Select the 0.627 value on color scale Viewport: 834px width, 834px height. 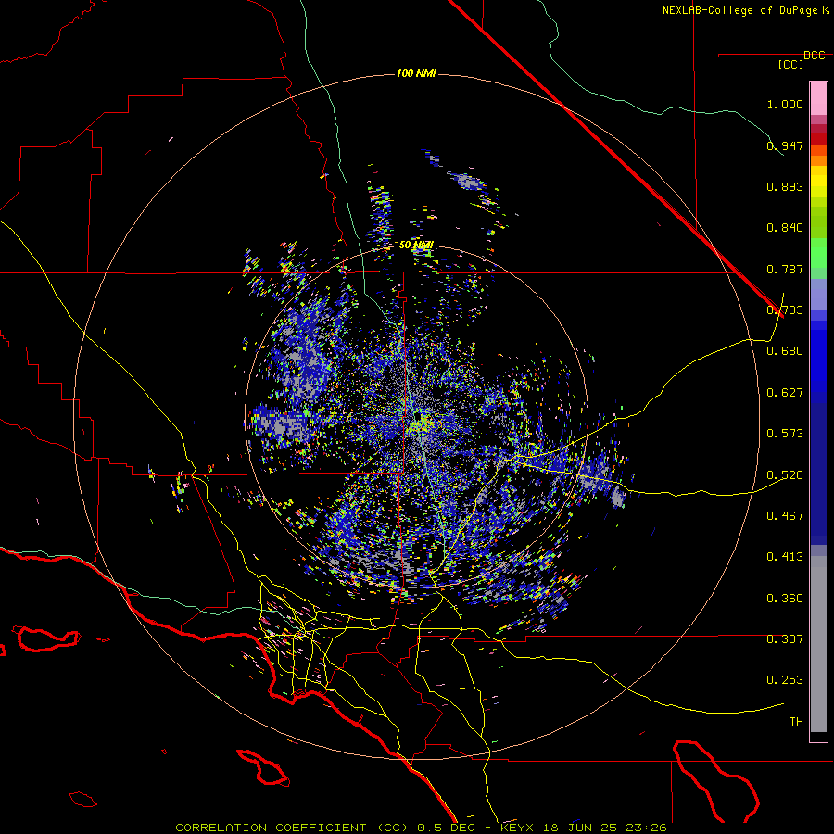(x=785, y=393)
